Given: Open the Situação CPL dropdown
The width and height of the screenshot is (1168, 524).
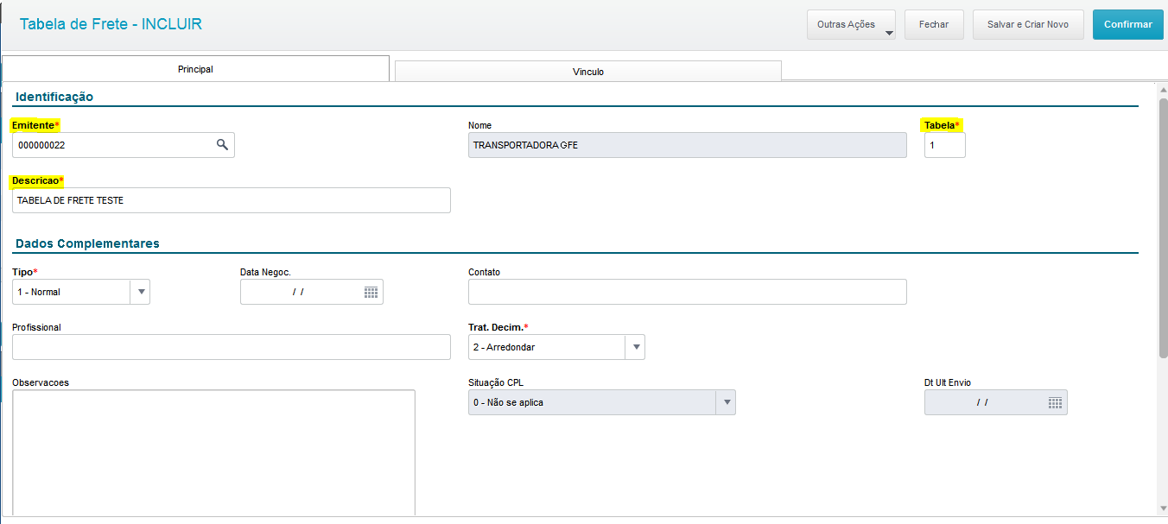Looking at the screenshot, I should [726, 402].
